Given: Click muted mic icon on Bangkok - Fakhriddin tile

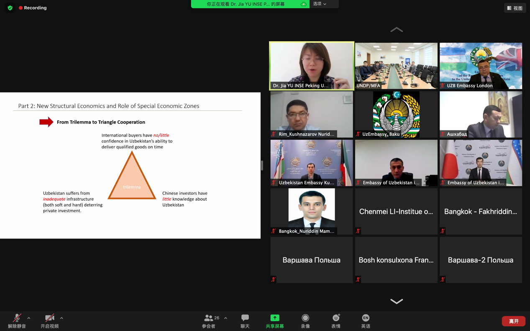Looking at the screenshot, I should point(443,231).
